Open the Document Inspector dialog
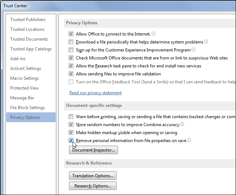Screen dimensions: 236x195 (x=93, y=150)
